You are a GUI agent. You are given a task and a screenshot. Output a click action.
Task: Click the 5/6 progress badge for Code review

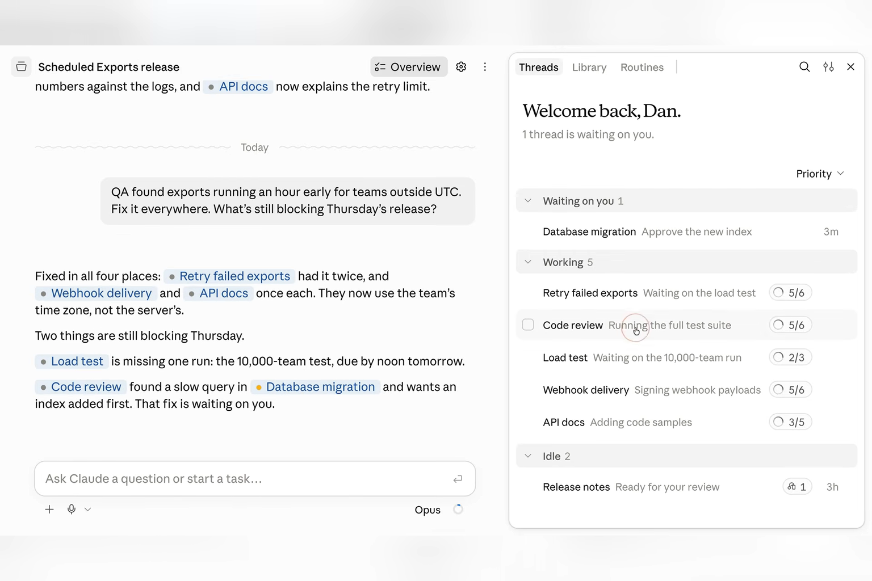click(790, 325)
